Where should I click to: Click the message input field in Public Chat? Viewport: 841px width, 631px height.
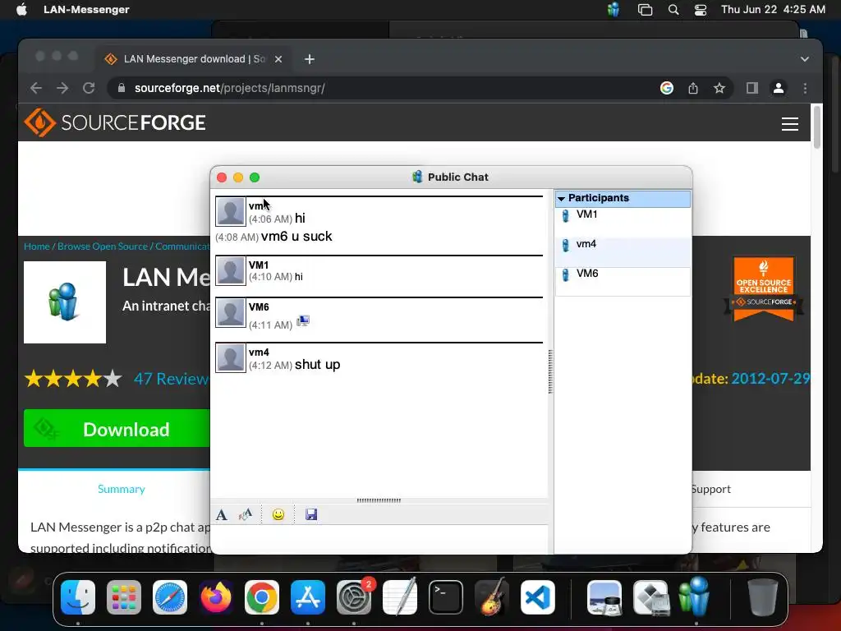point(379,539)
